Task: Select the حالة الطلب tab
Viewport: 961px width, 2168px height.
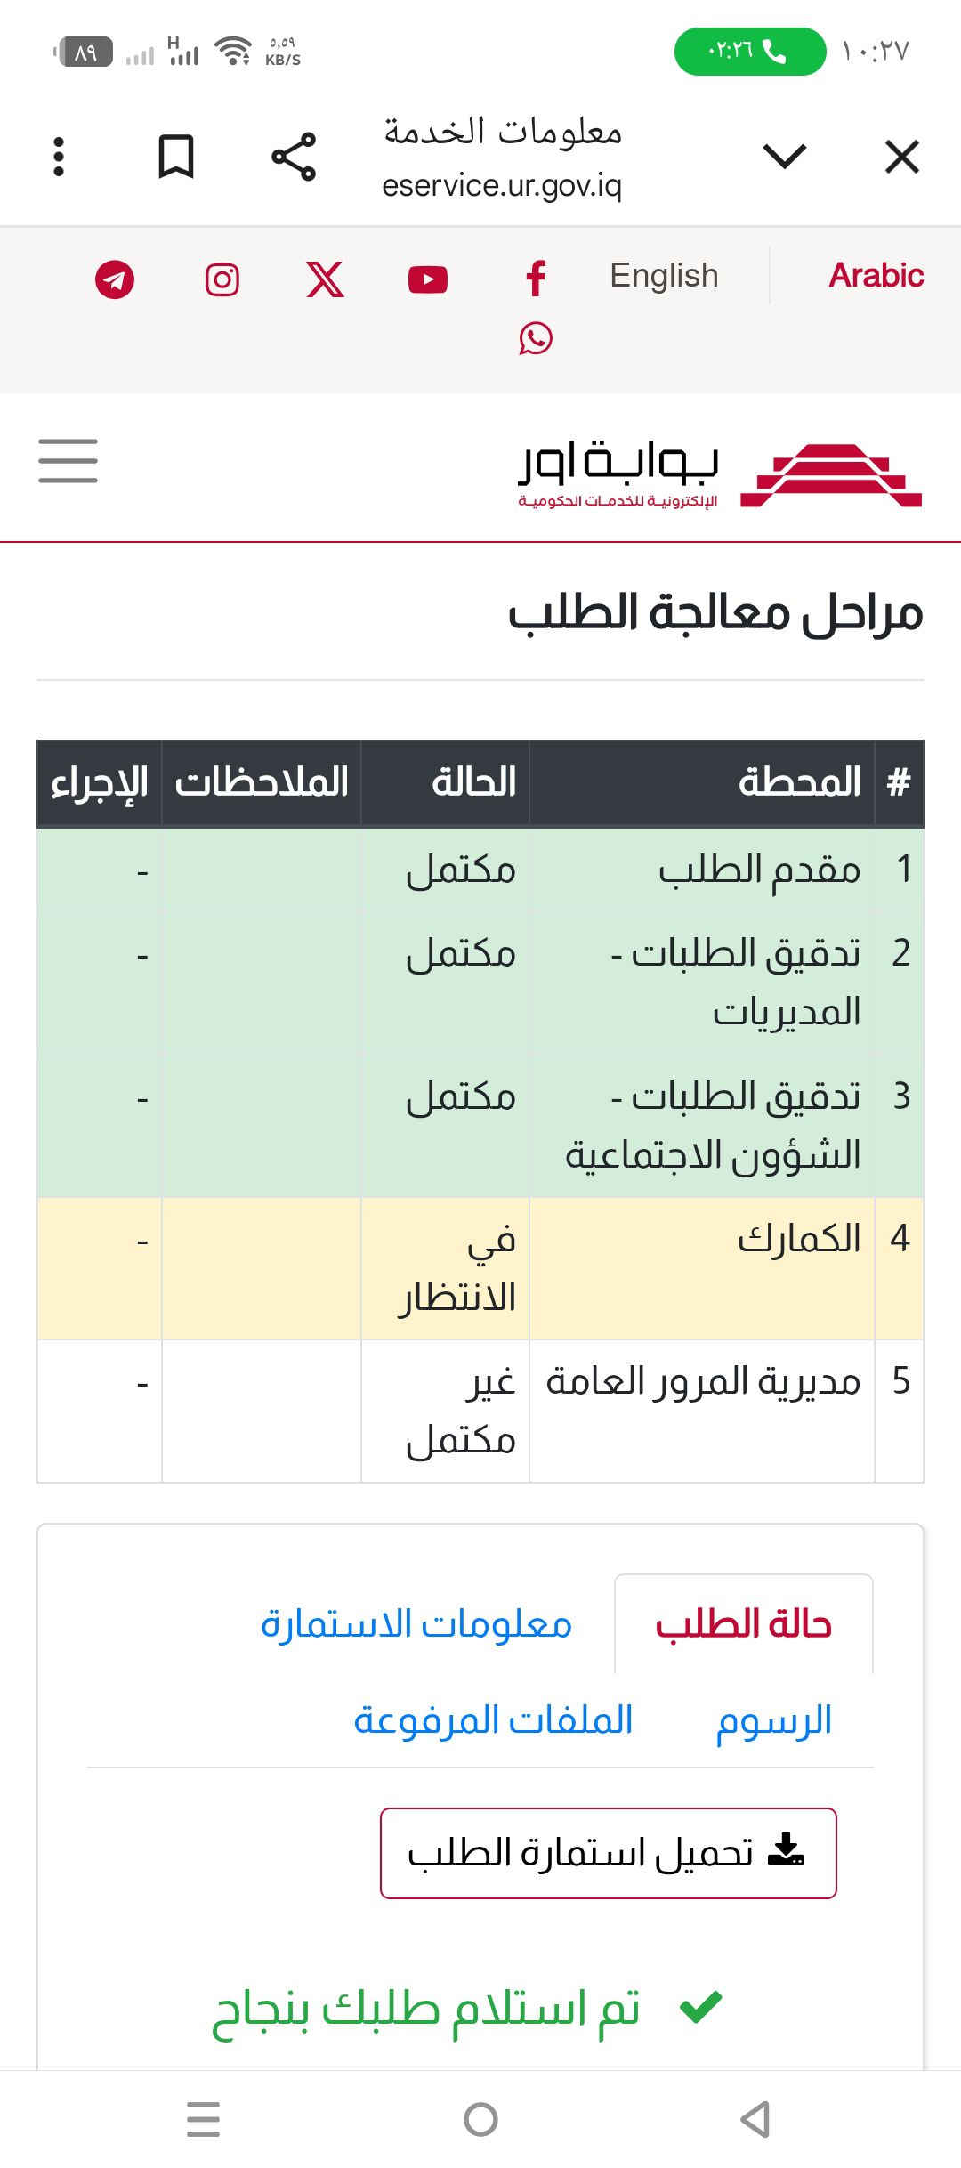Action: pyautogui.click(x=743, y=1625)
